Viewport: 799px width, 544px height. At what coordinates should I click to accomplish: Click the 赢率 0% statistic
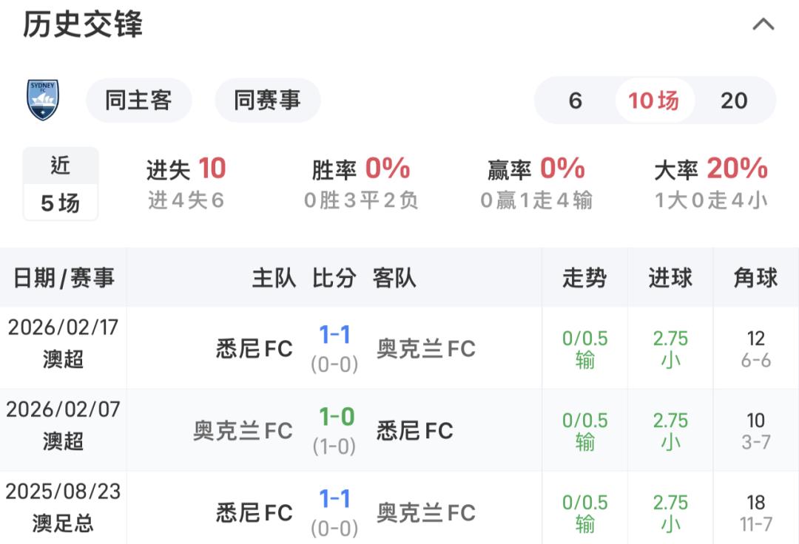[x=536, y=182]
